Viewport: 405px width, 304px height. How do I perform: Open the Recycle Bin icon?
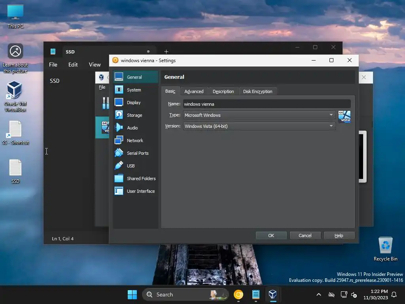click(x=385, y=249)
